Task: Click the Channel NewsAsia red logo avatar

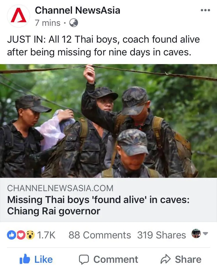Action: [x=19, y=16]
